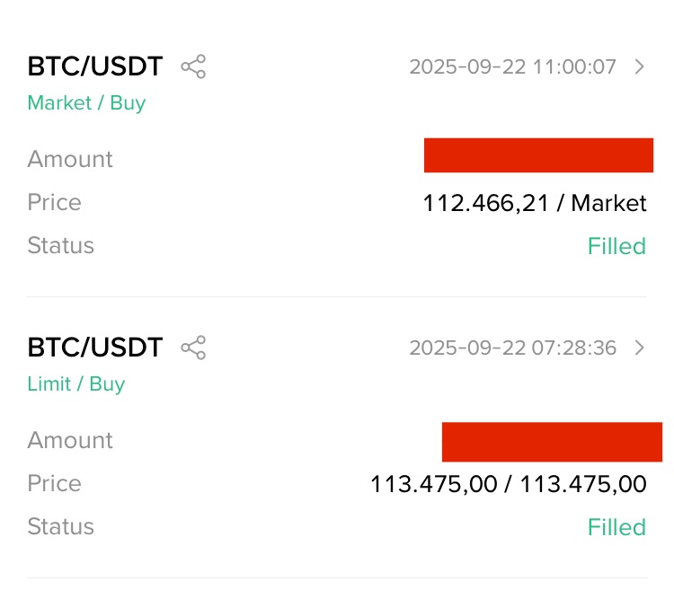The height and width of the screenshot is (590, 674).
Task: Tap the Status label in the second order
Action: tap(60, 526)
